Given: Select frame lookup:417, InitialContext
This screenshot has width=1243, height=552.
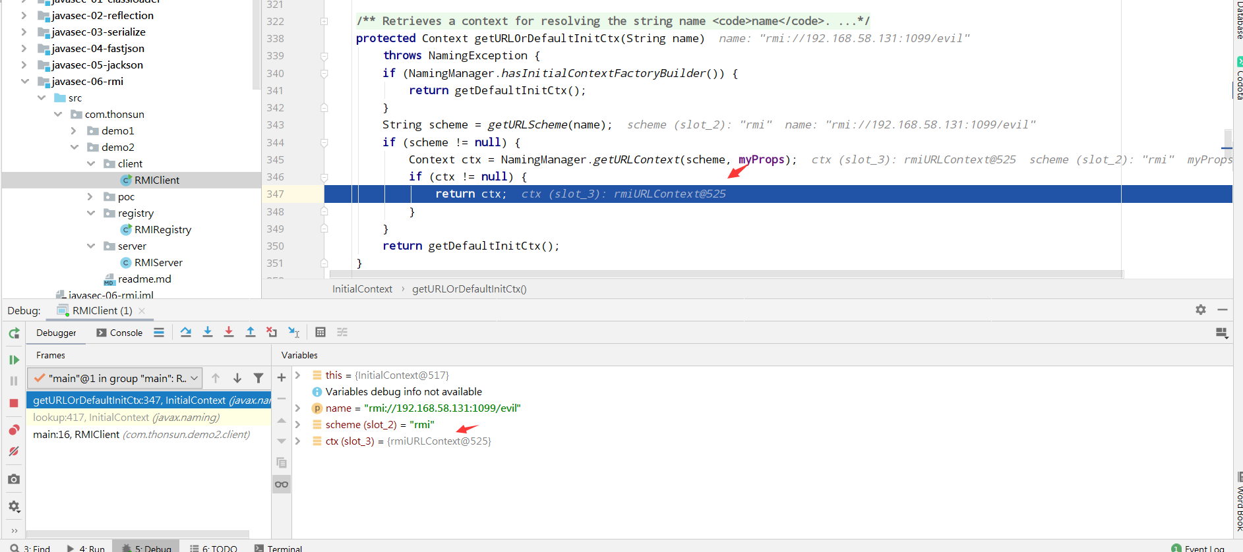Looking at the screenshot, I should pyautogui.click(x=148, y=417).
